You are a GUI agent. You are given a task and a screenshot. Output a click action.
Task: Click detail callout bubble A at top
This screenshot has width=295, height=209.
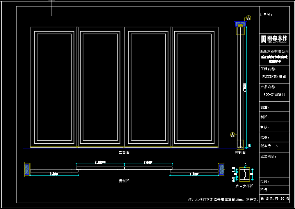point(249,18)
